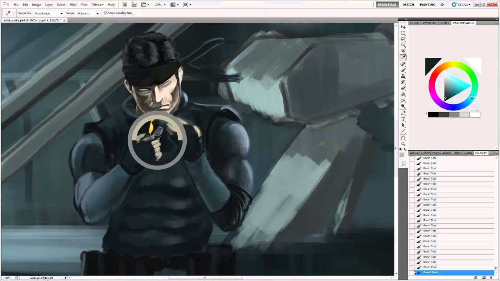This screenshot has width=500, height=281.
Task: Select the Dodge tool
Action: tap(403, 106)
